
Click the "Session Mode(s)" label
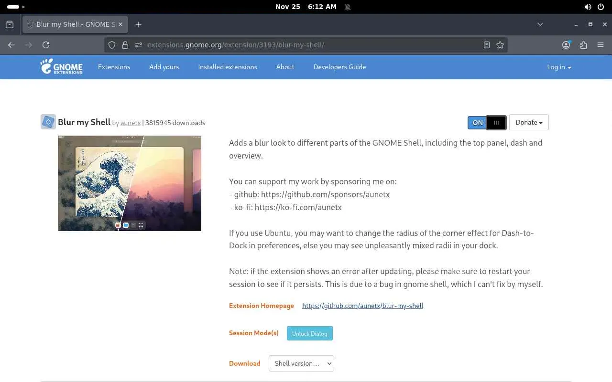(x=254, y=333)
